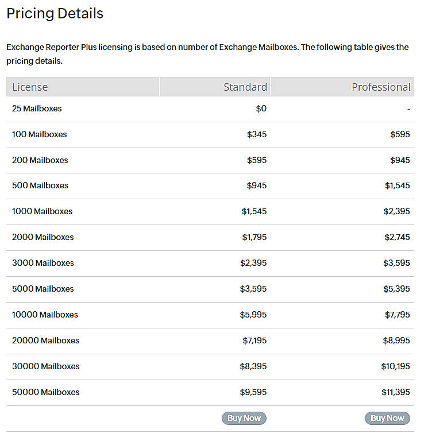Click the $8,395 price for 30000 Mailboxes

click(x=253, y=366)
